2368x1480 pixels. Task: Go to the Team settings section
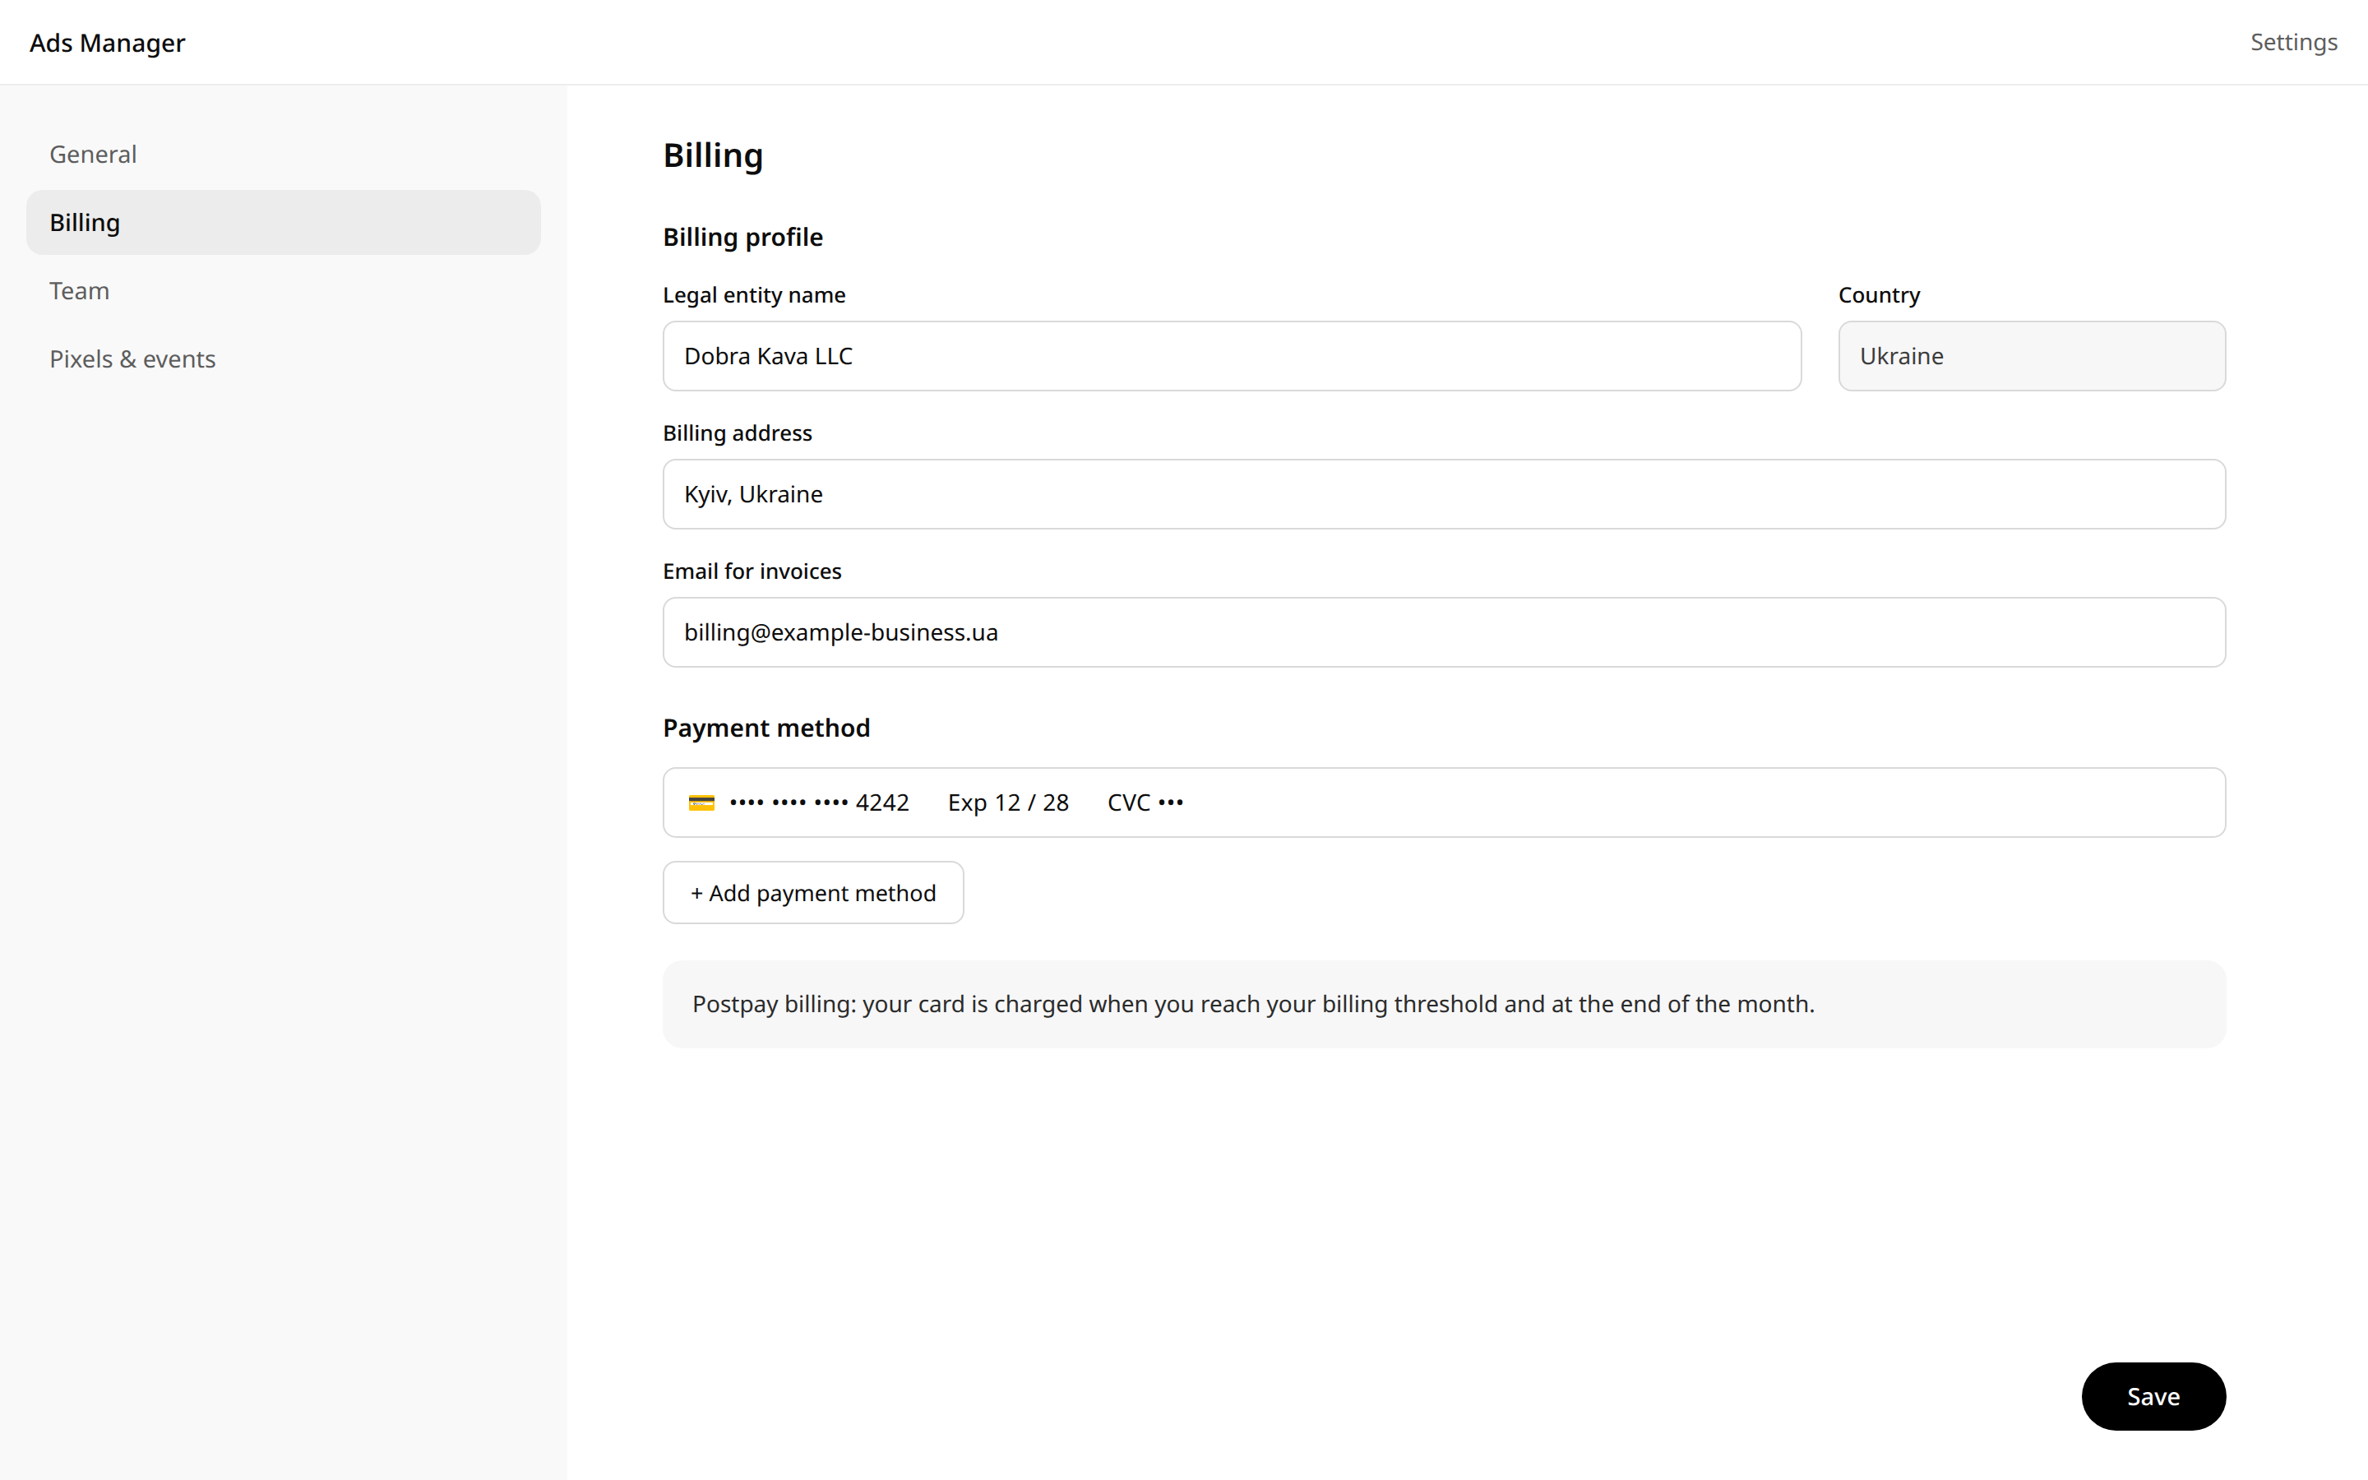pyautogui.click(x=283, y=291)
